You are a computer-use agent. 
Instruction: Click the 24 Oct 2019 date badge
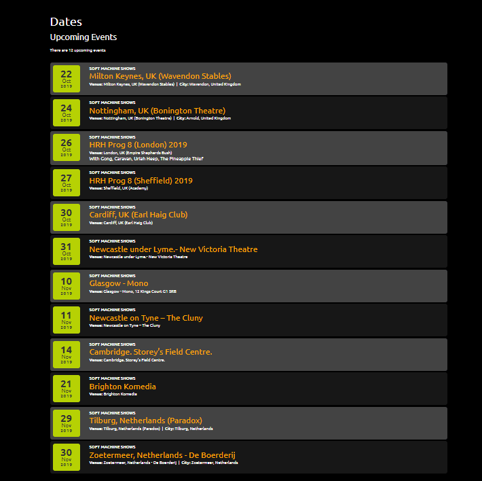point(67,112)
